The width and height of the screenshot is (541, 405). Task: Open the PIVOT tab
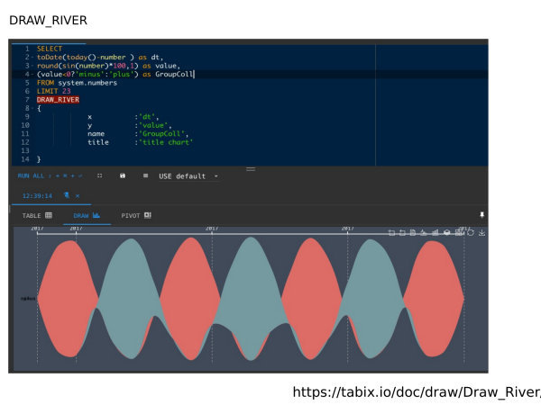(x=136, y=216)
